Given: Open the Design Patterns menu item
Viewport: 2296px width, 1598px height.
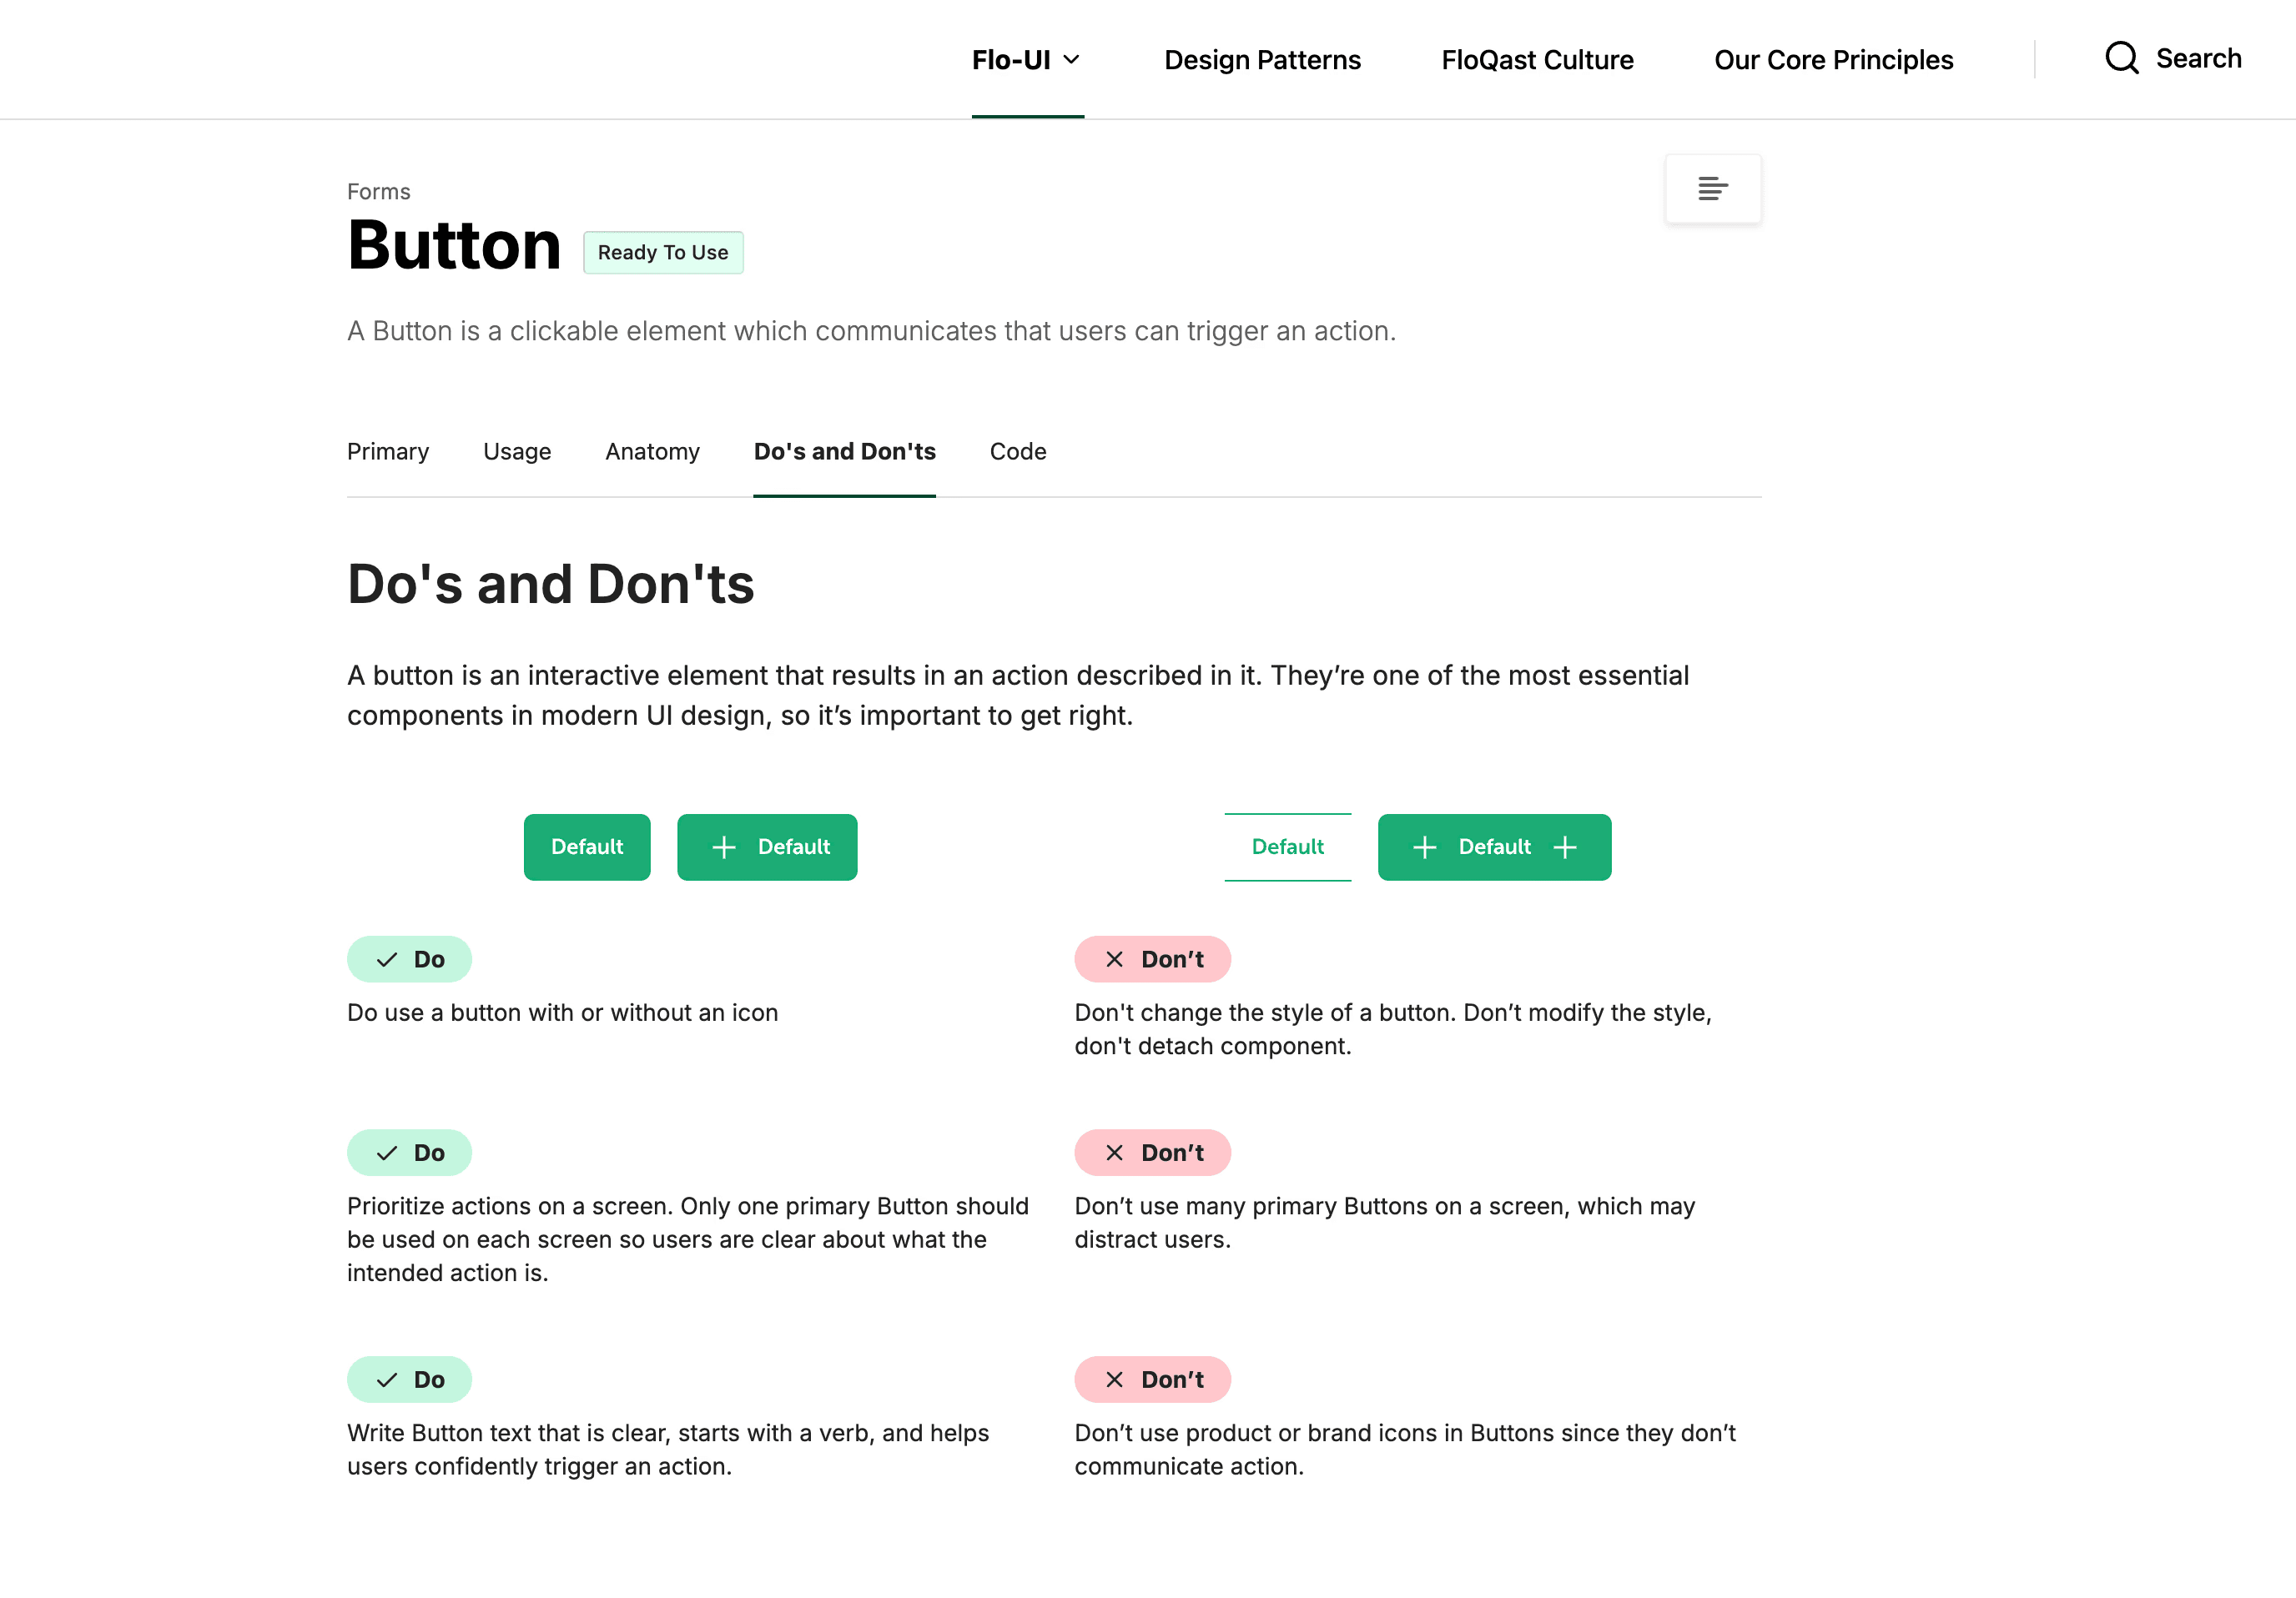Looking at the screenshot, I should [1262, 60].
